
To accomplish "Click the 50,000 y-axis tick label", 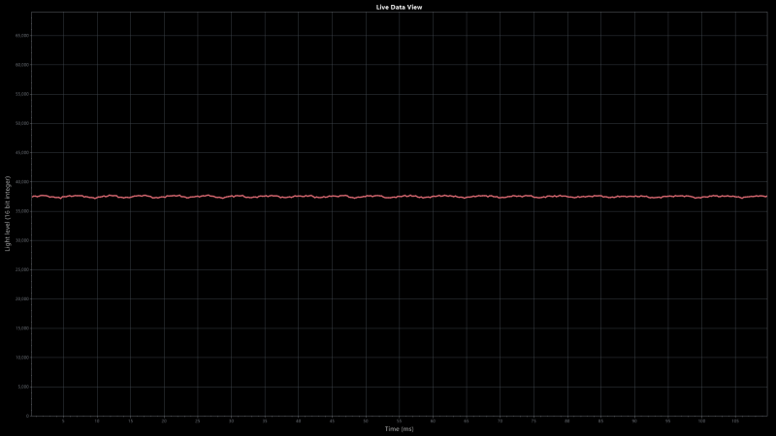I will 23,123.
